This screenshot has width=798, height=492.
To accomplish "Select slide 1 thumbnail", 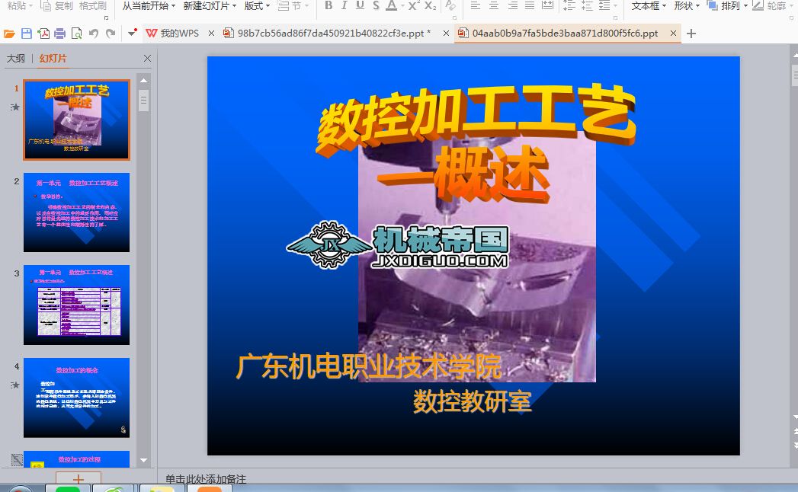I will (x=76, y=120).
